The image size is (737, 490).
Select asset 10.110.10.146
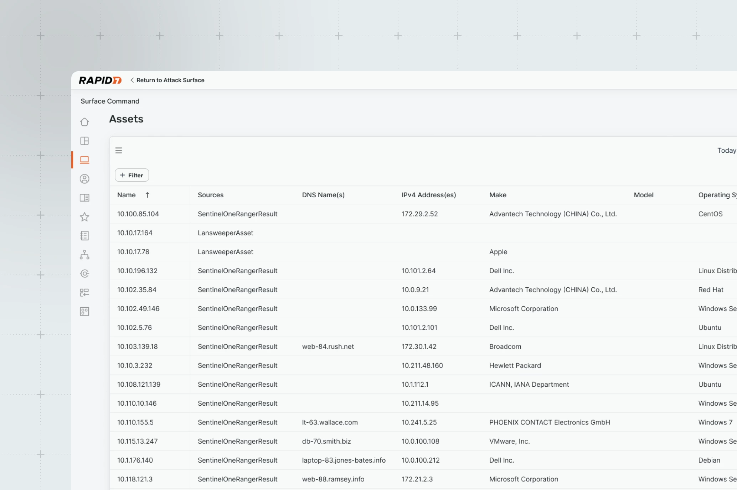pos(137,403)
